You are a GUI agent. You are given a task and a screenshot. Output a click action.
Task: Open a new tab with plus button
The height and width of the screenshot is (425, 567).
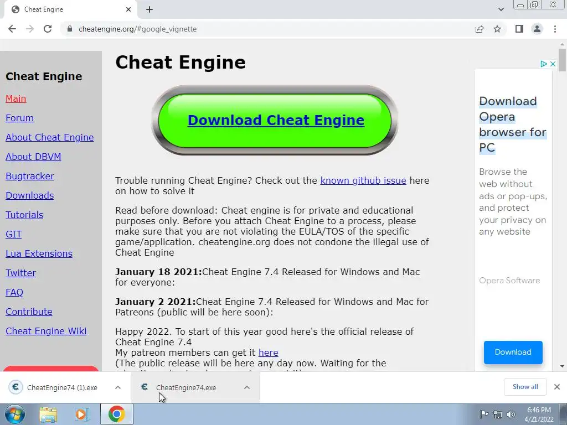[x=150, y=9]
